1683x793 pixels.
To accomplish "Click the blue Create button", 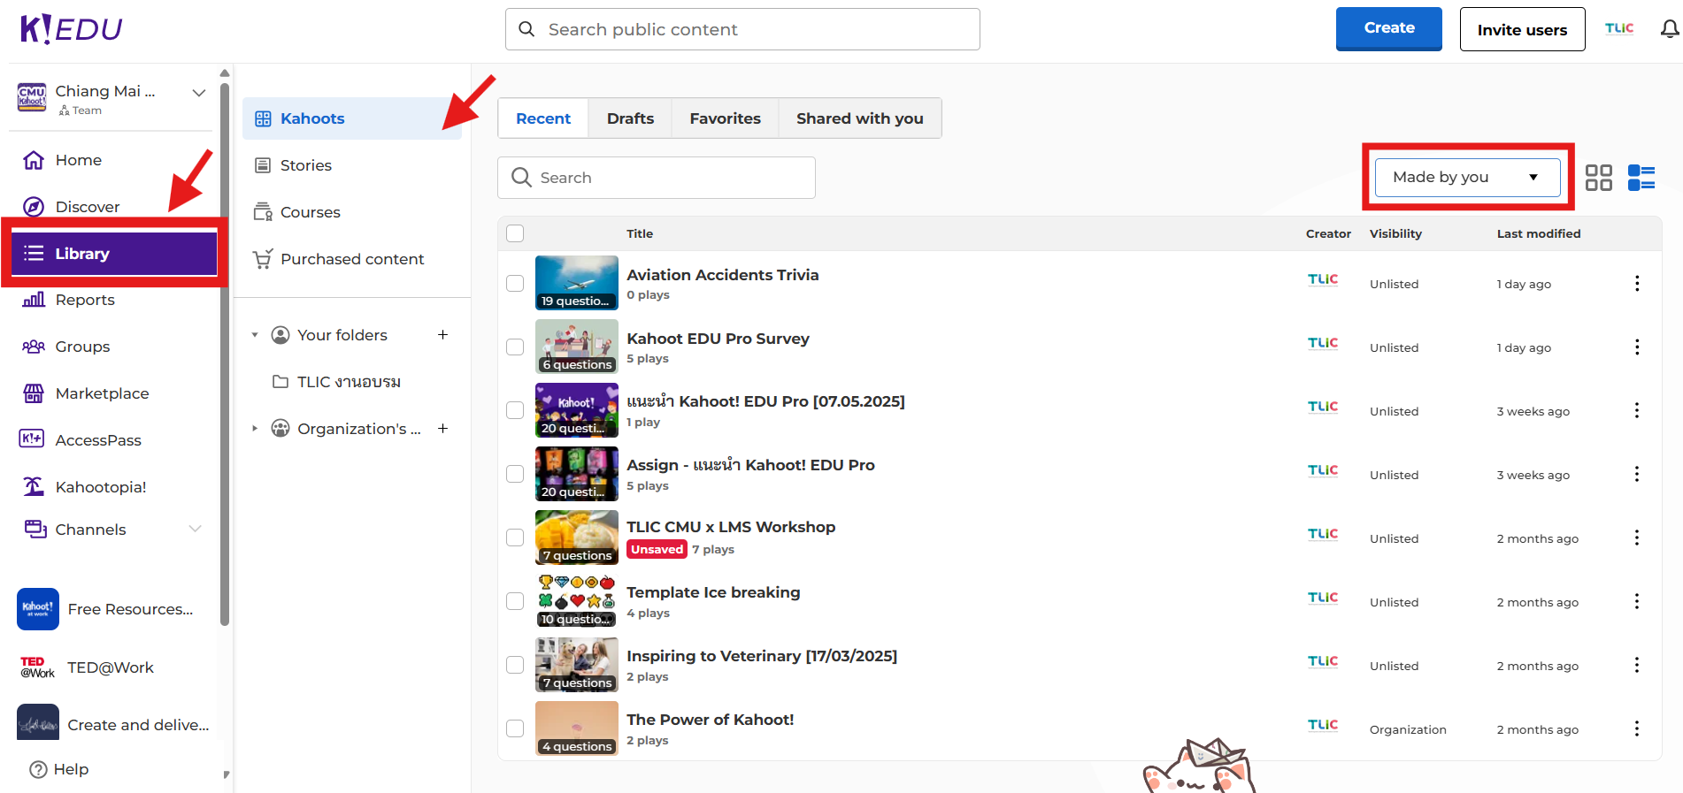I will (1388, 29).
